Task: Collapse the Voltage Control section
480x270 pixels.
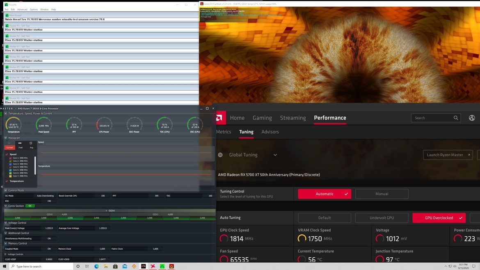Action: (5, 223)
